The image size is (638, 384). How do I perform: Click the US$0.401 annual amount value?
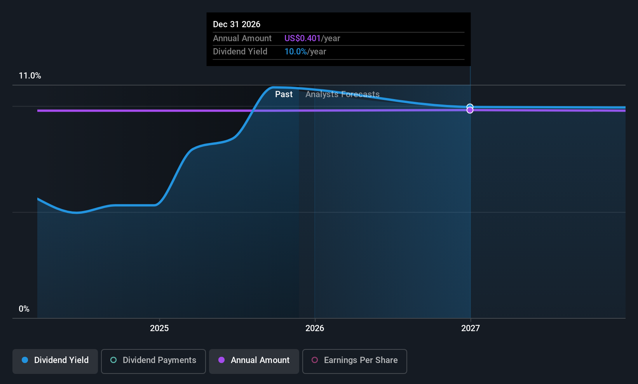pos(303,38)
